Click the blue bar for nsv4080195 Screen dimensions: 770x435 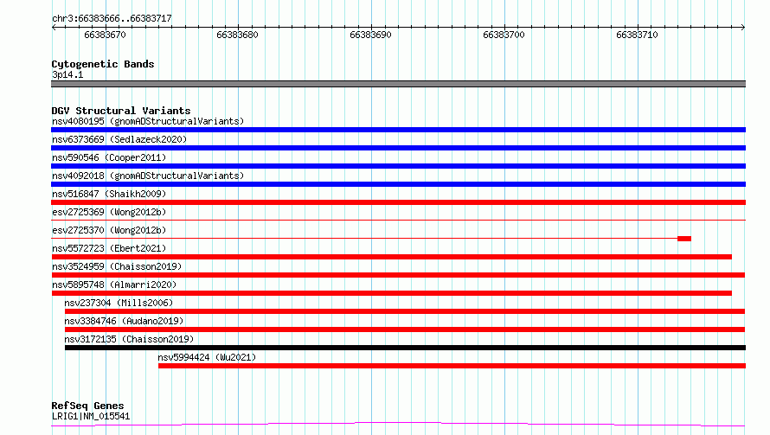click(x=398, y=130)
